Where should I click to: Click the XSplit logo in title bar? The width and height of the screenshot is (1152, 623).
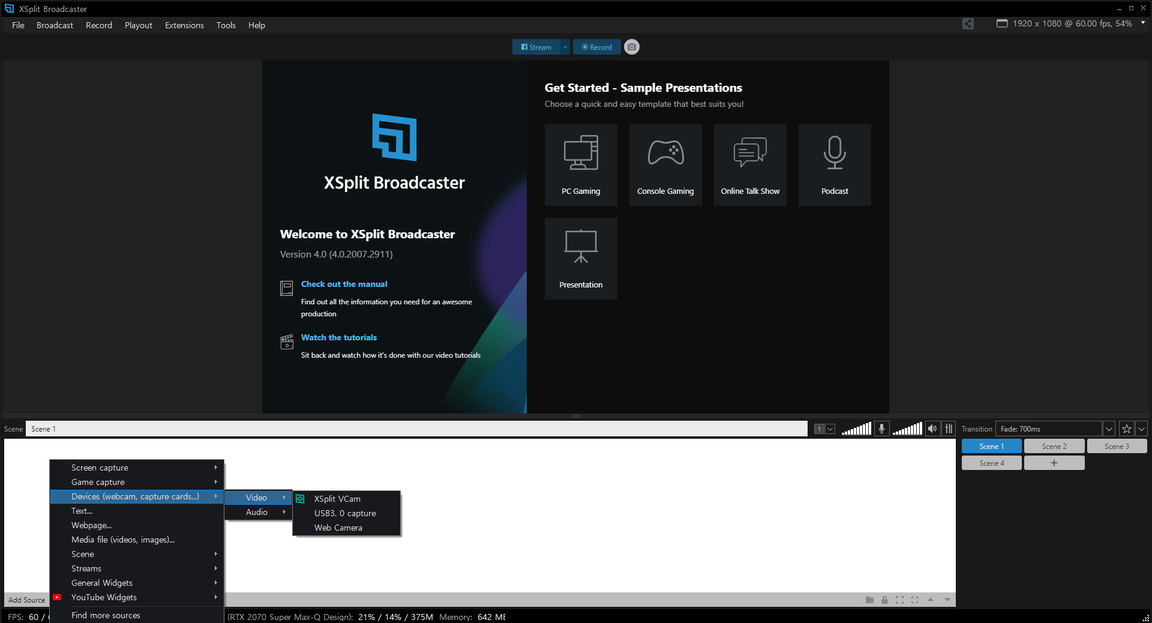[9, 8]
